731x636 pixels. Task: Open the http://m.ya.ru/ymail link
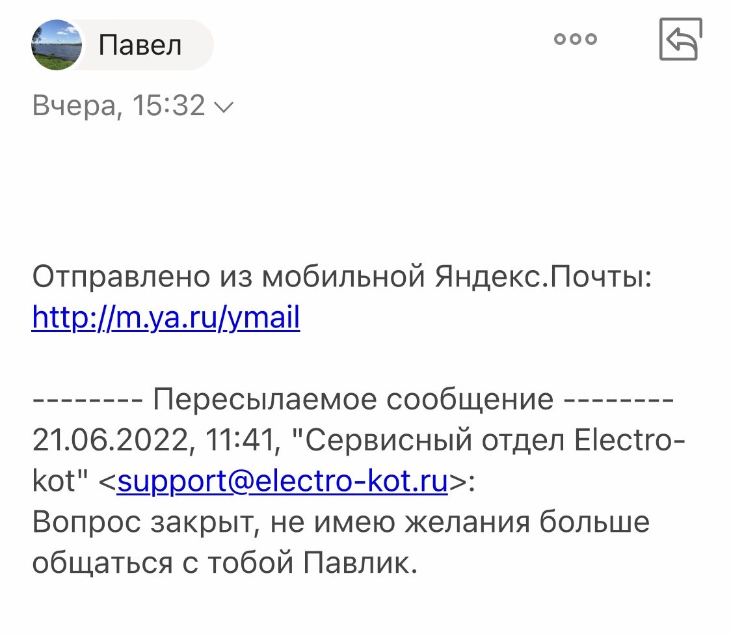(166, 317)
